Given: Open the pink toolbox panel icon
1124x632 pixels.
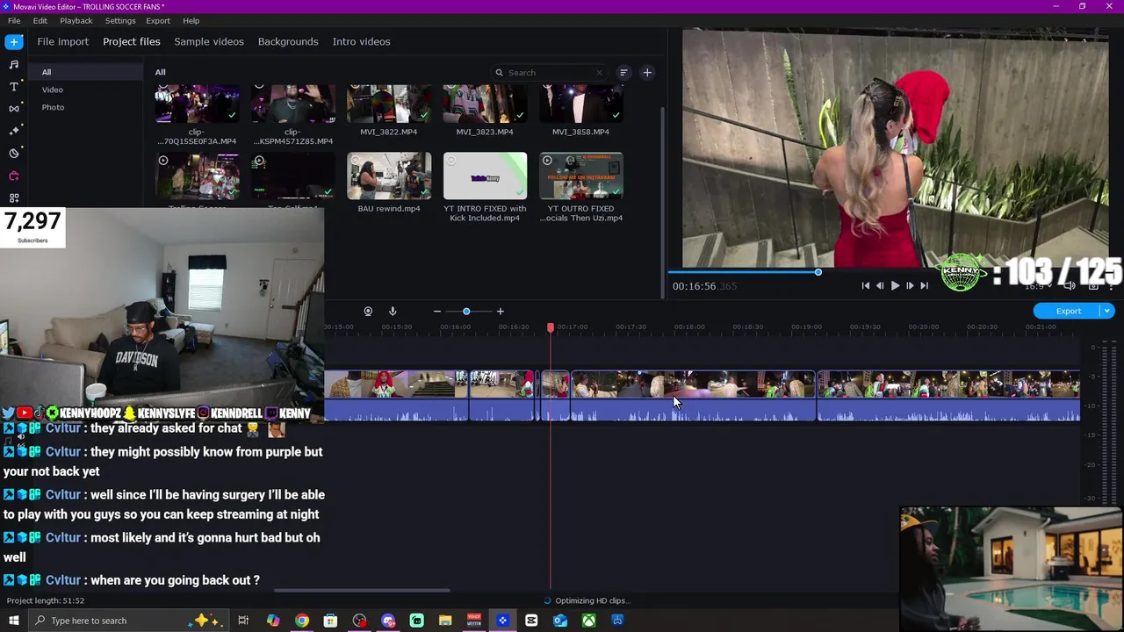Looking at the screenshot, I should (14, 176).
